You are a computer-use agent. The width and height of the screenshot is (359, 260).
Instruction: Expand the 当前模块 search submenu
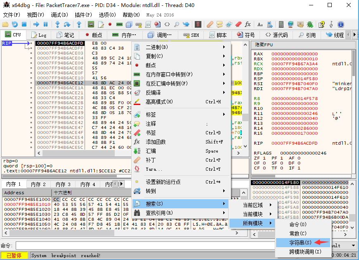253,214
